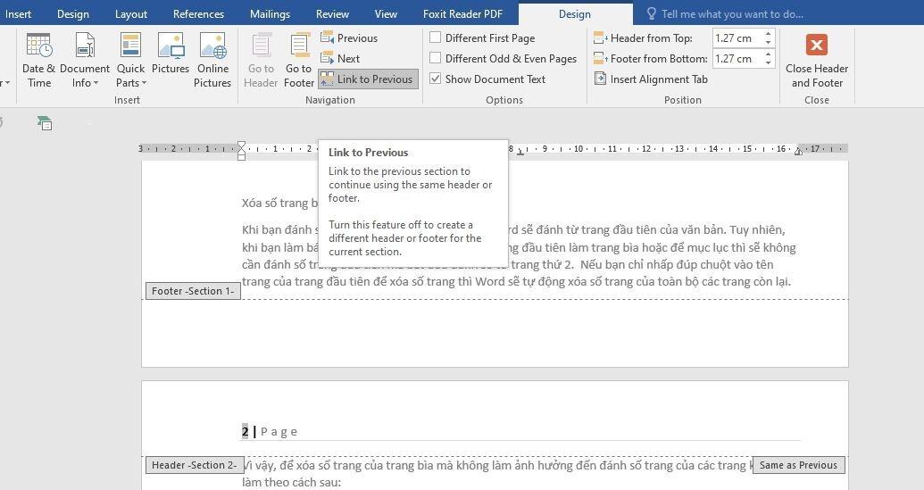
Task: Increase Header from Top value
Action: coord(768,34)
